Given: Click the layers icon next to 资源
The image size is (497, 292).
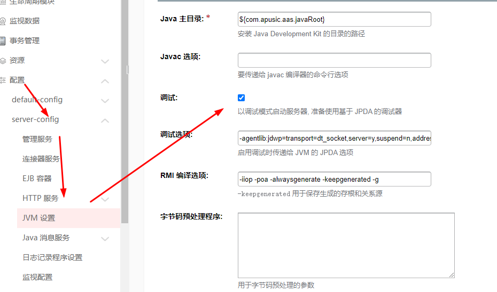Looking at the screenshot, I should coord(3,61).
